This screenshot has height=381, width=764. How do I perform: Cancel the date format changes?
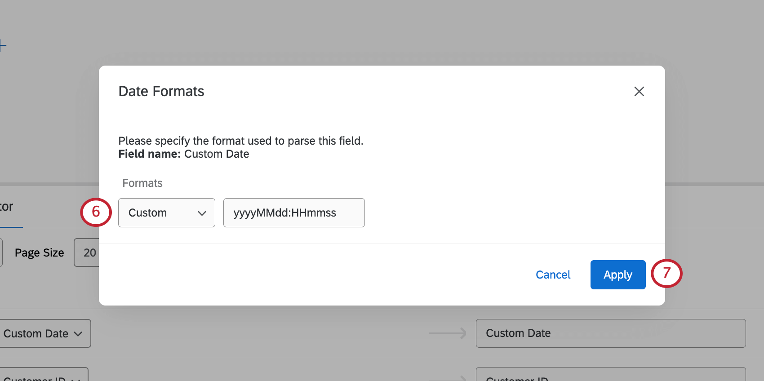pyautogui.click(x=553, y=275)
